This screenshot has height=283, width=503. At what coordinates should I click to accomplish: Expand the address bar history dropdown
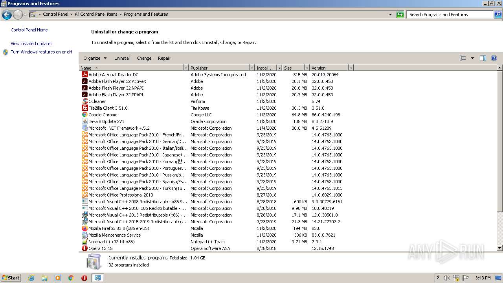point(390,15)
